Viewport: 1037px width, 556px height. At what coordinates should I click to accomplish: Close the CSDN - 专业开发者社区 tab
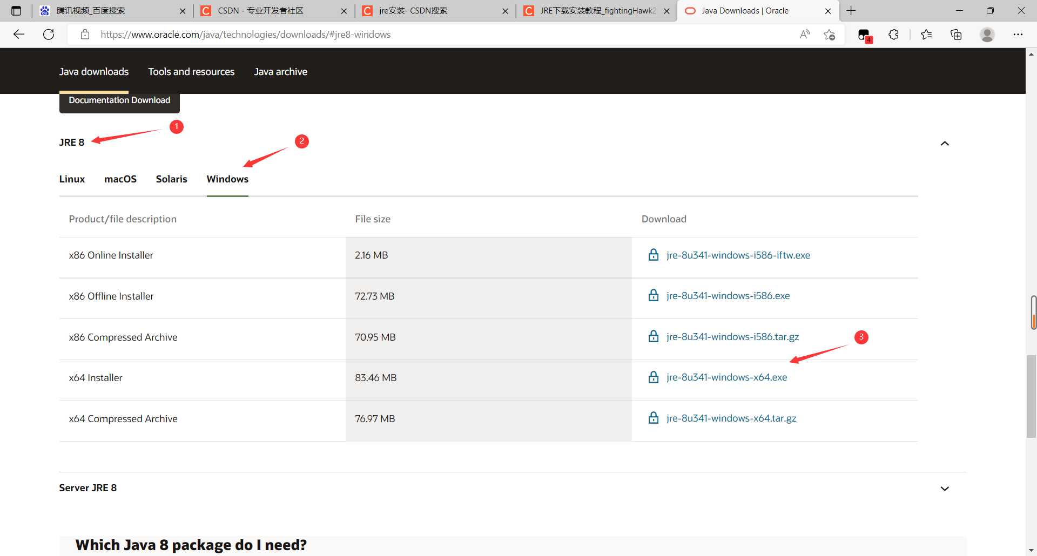coord(344,11)
